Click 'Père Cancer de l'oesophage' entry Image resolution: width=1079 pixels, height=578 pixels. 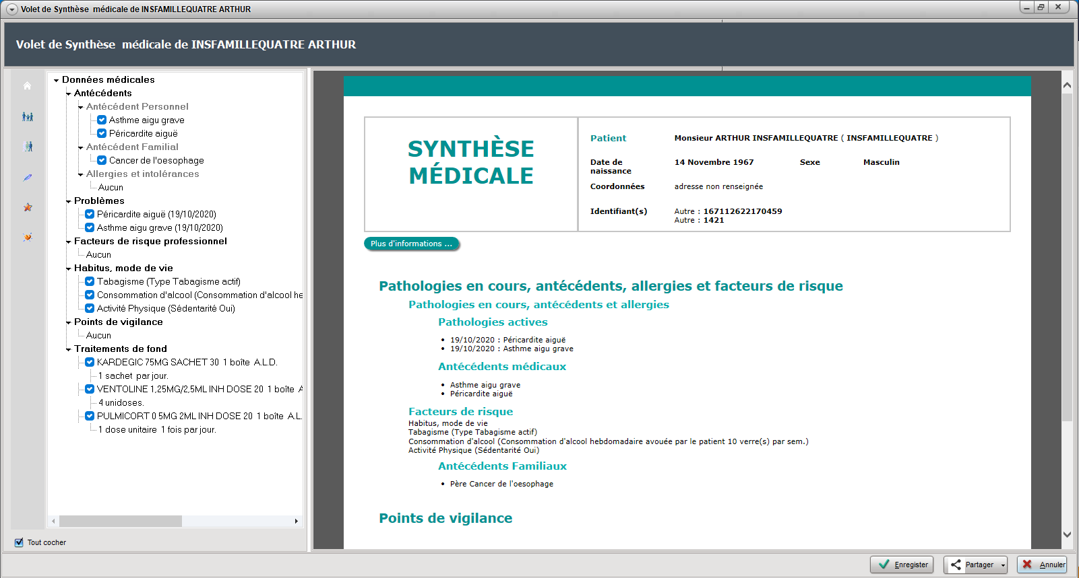tap(501, 484)
